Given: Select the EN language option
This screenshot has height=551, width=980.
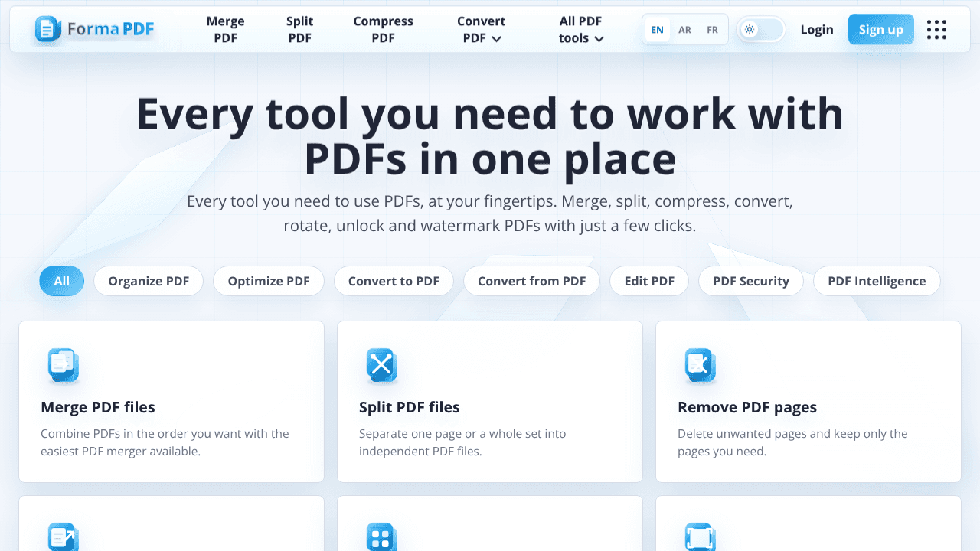Looking at the screenshot, I should [657, 30].
